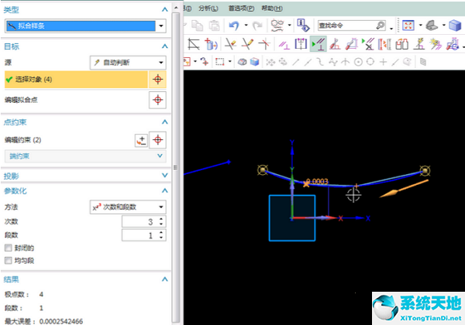Click point picker beside 编辑拟合点
The image size is (465, 325).
(x=157, y=100)
